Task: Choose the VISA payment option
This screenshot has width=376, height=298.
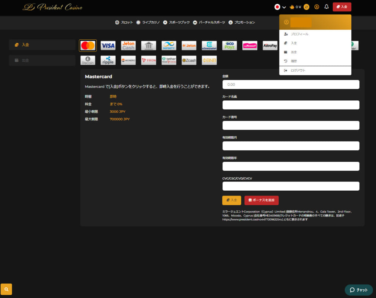Action: pos(108,46)
